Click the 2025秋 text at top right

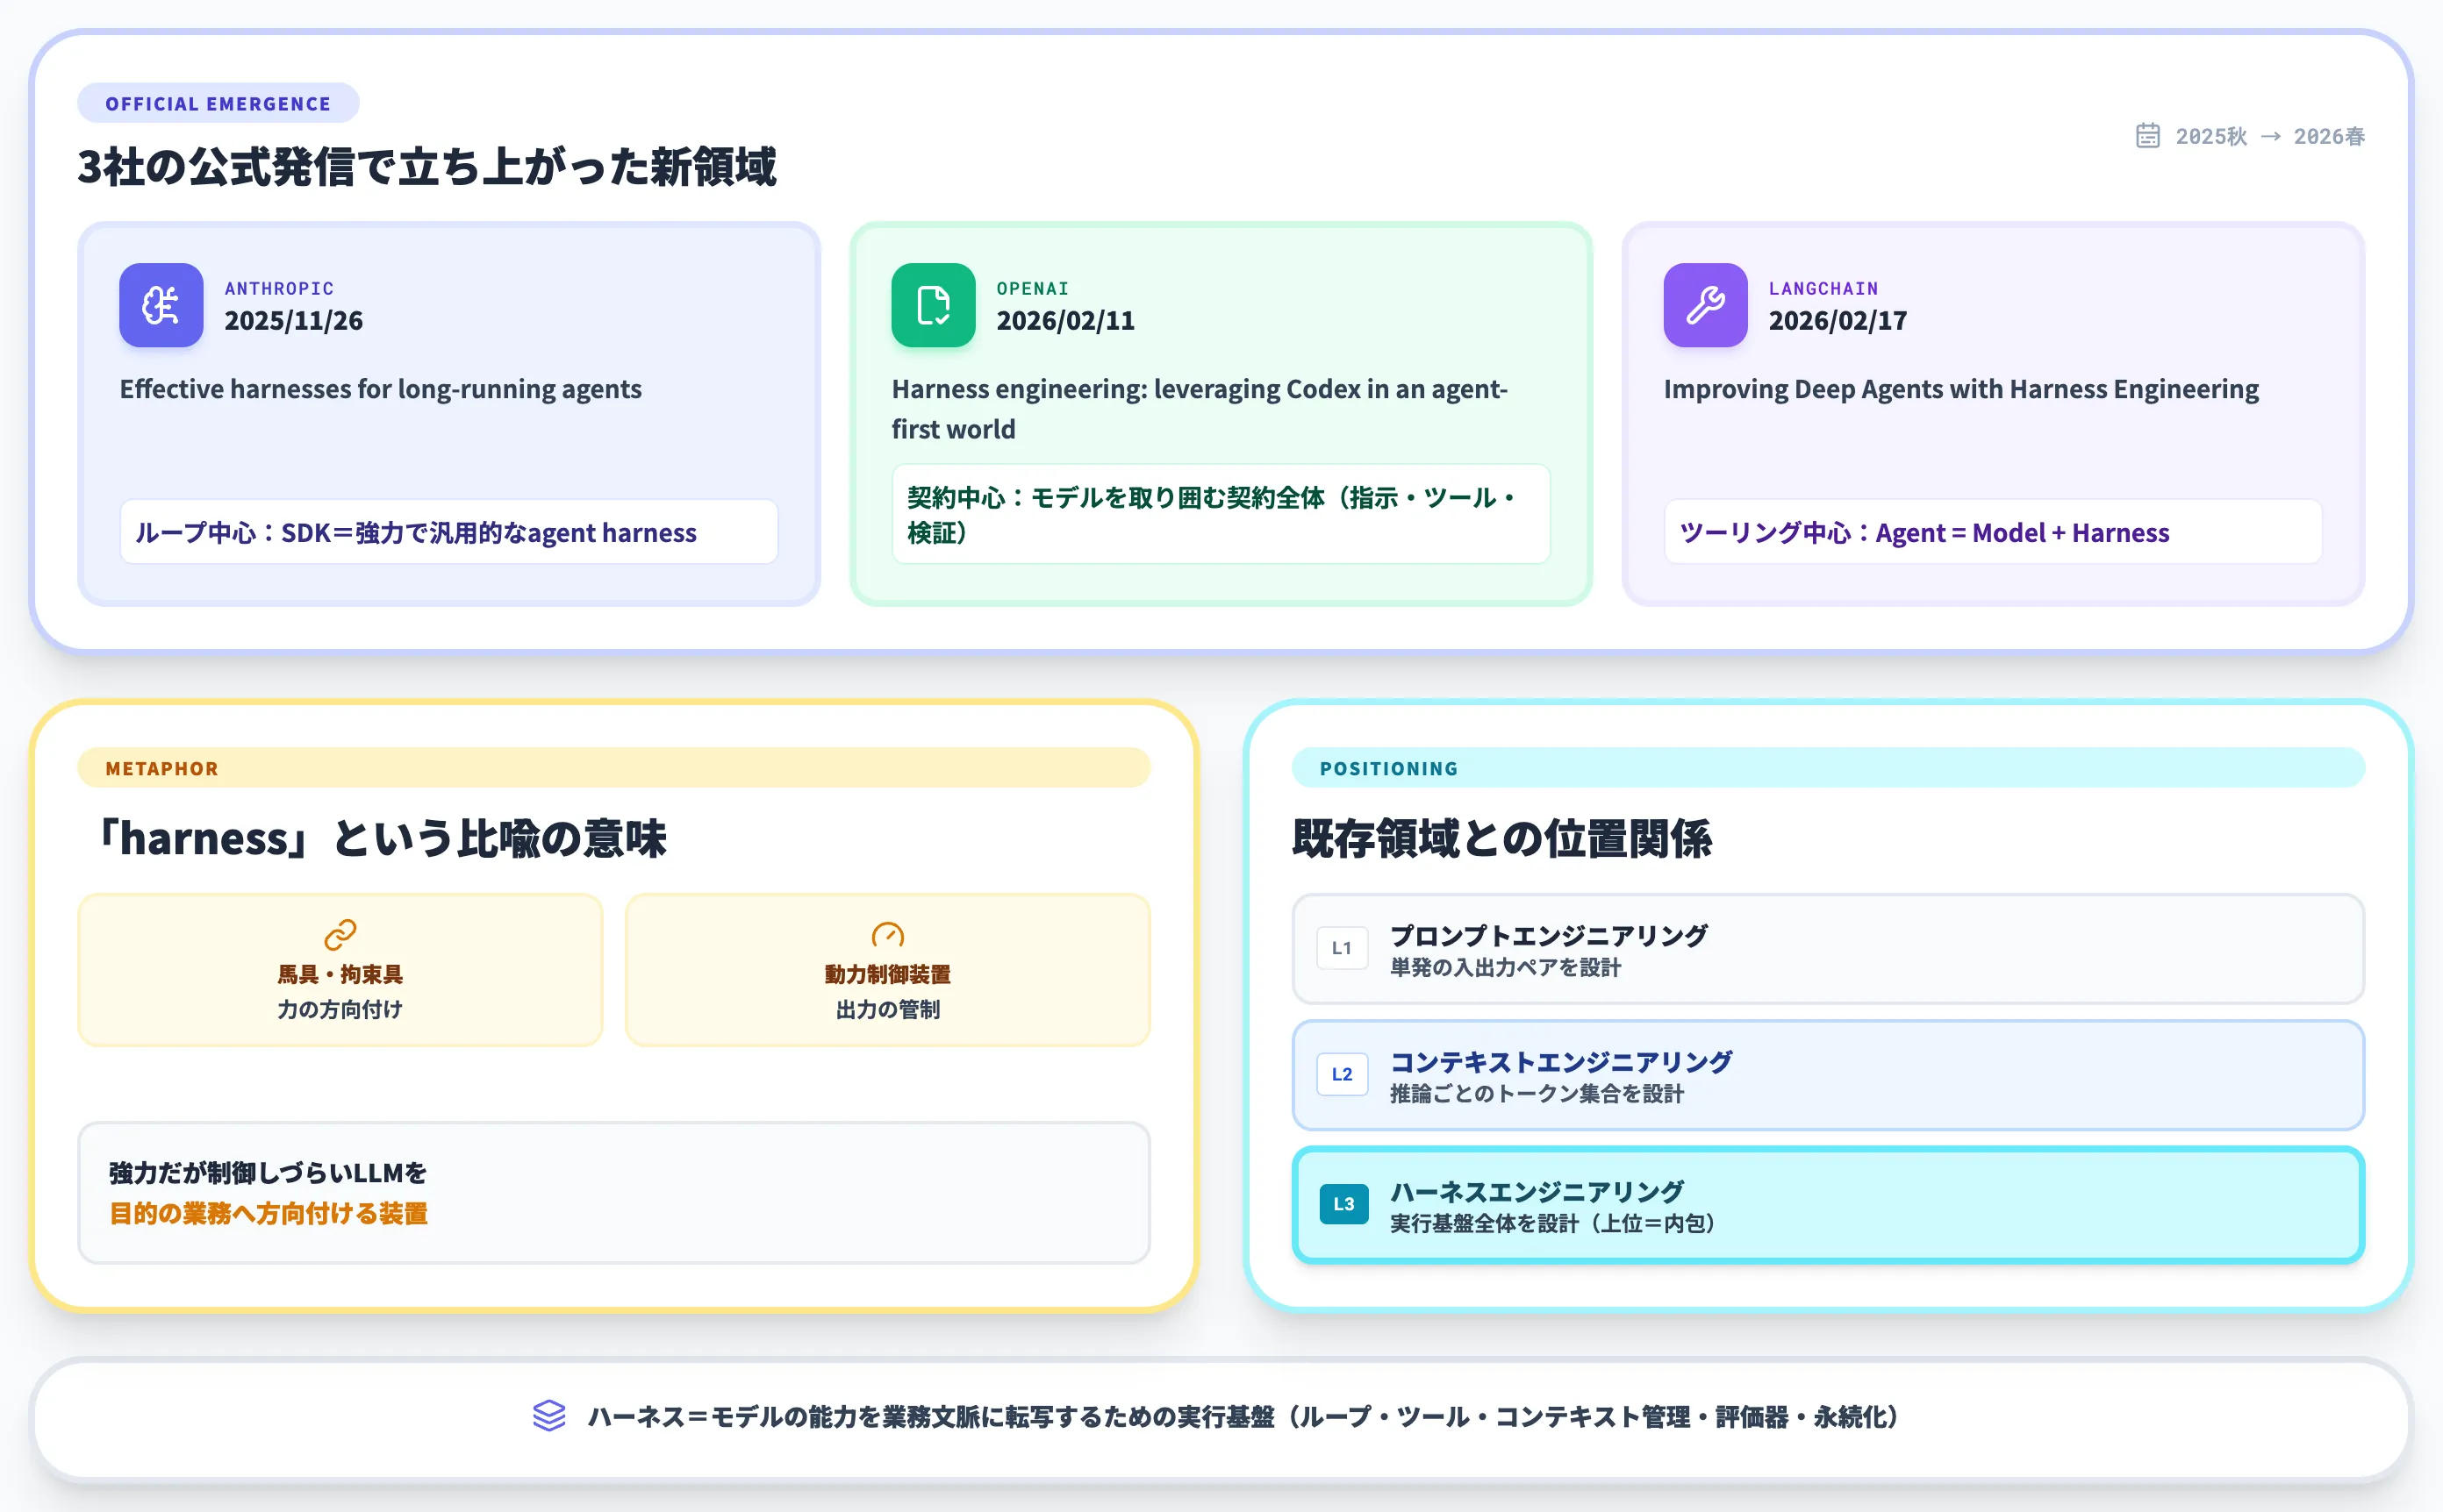click(x=2211, y=136)
